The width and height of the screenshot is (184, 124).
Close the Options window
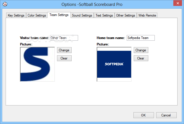178,3
